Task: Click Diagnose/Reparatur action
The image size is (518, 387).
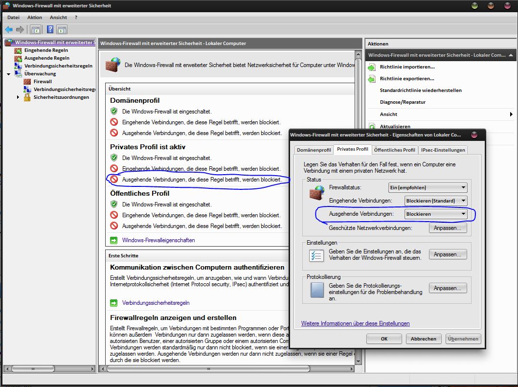Action: click(403, 102)
